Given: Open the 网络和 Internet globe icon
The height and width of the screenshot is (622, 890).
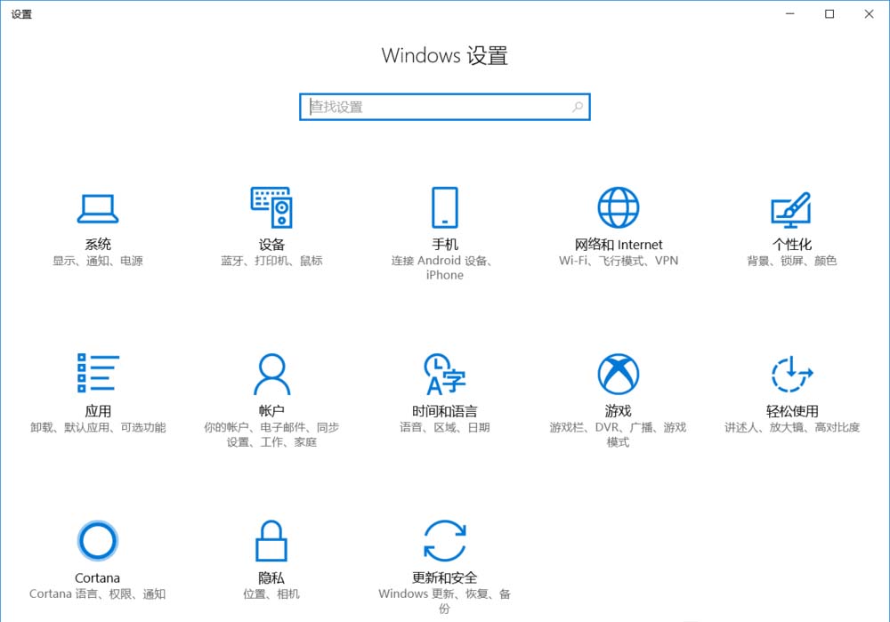Looking at the screenshot, I should pyautogui.click(x=619, y=207).
